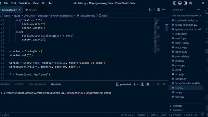Close the terminal panel
Viewport: 208px width, 117px height.
click(x=163, y=84)
